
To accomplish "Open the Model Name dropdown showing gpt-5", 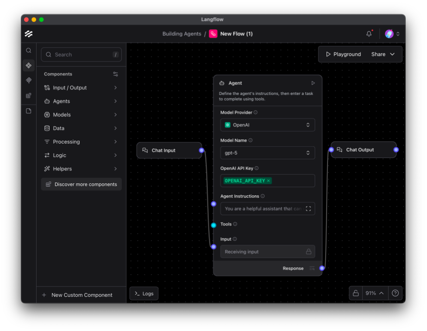I will tap(267, 153).
